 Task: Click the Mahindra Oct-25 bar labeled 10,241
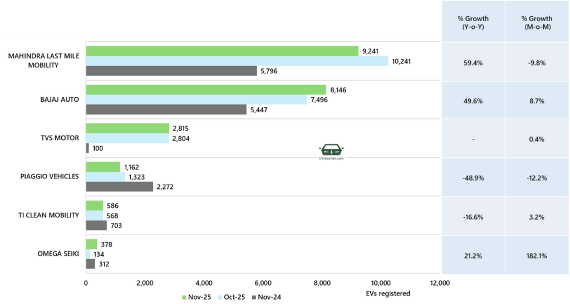(237, 61)
